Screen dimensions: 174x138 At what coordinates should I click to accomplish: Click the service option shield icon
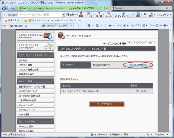[x=61, y=35]
